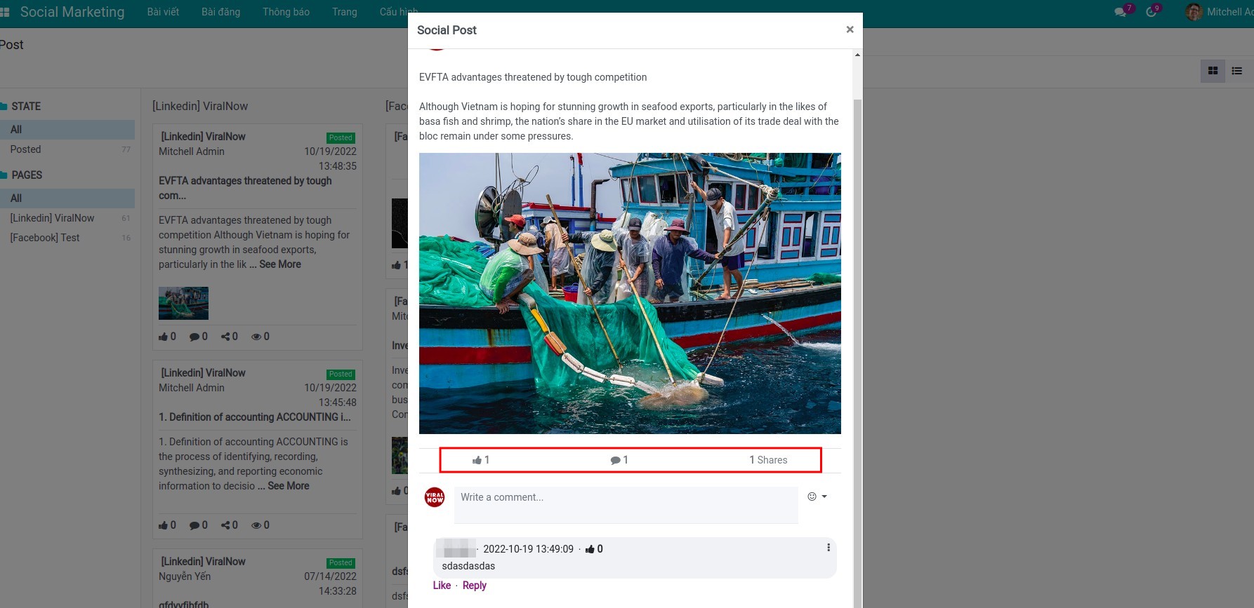Filter by [Facebook] Test page
1254x608 pixels.
[x=67, y=238]
